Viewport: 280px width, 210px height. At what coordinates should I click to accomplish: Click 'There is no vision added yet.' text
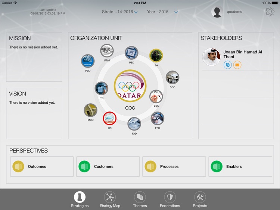tap(32, 103)
